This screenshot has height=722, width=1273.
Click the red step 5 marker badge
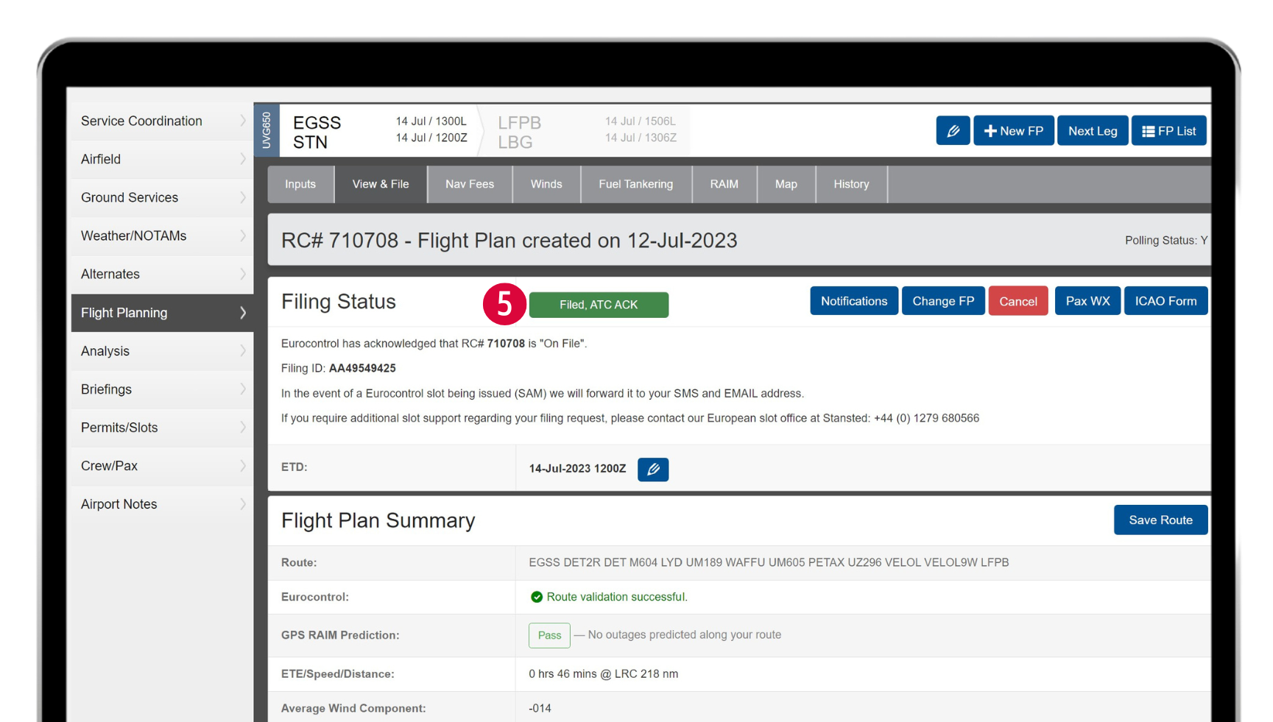point(504,304)
